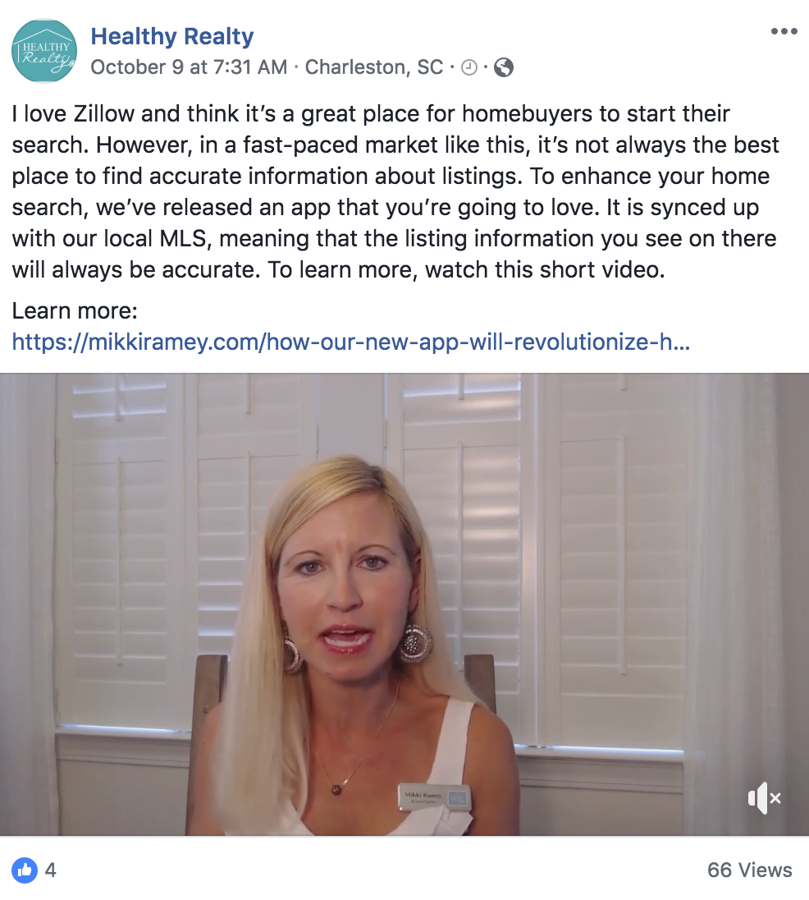809x900 pixels.
Task: Click the word Zillow in post text
Action: (103, 113)
